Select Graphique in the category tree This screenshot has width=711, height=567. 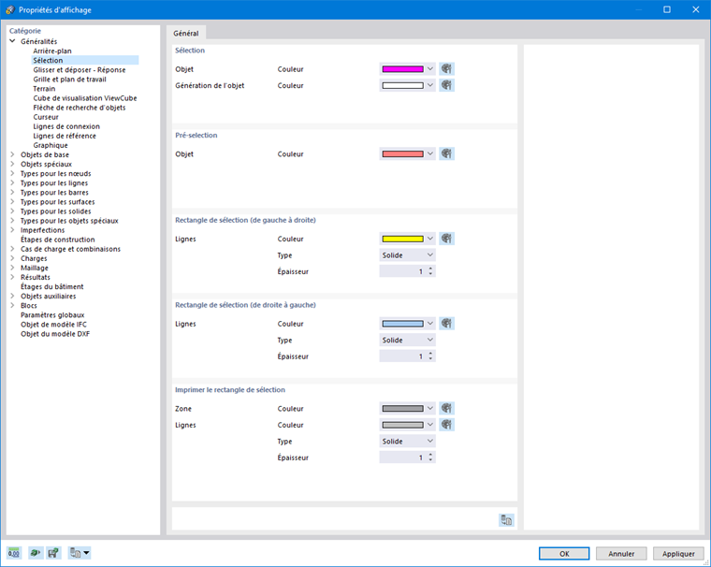click(51, 146)
